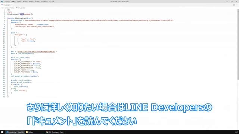Click the 'Authorization: Bearer' header line
The image size is (239, 134).
[31, 24]
